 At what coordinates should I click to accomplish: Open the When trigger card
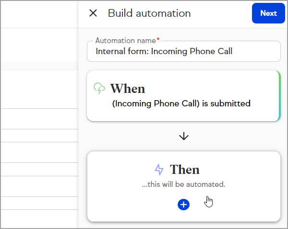coord(184,96)
